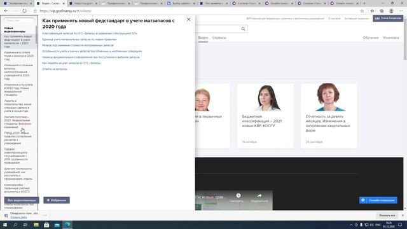Open link "Единица учета материальных запасов по новым правилам"
Image resolution: width=407 pixels, height=229 pixels.
coord(79,39)
